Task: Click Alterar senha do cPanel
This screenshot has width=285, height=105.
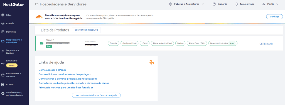Action: click(163, 43)
